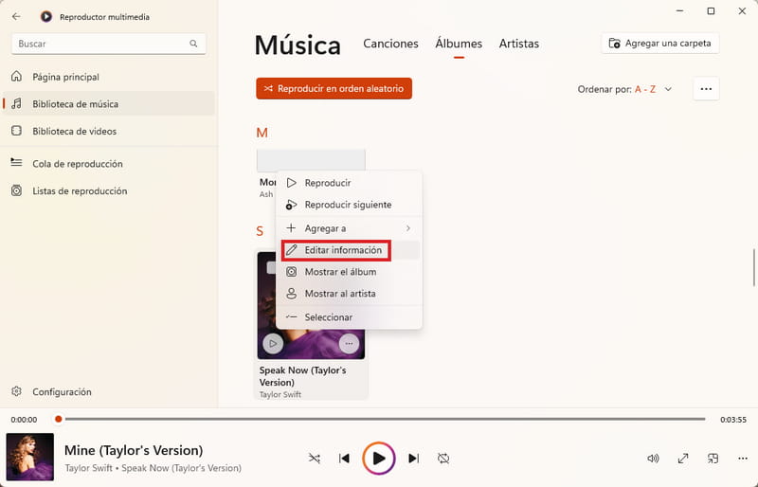Click the main play button

tap(379, 458)
